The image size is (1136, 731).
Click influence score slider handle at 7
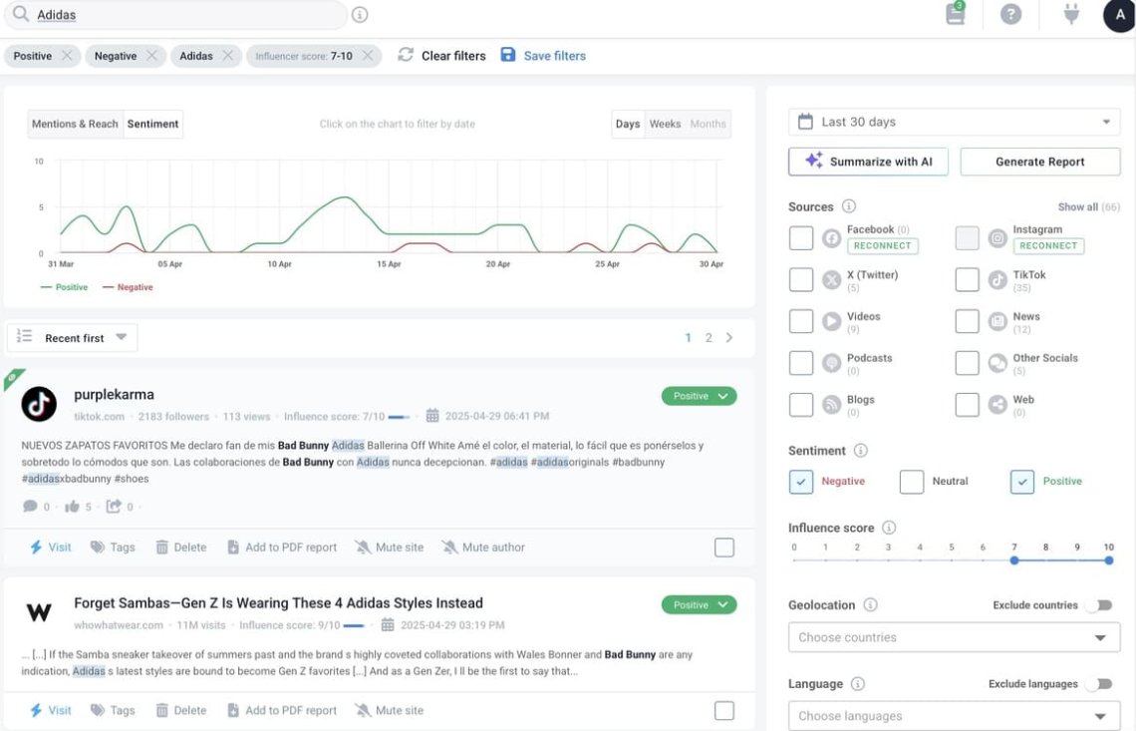[1014, 560]
